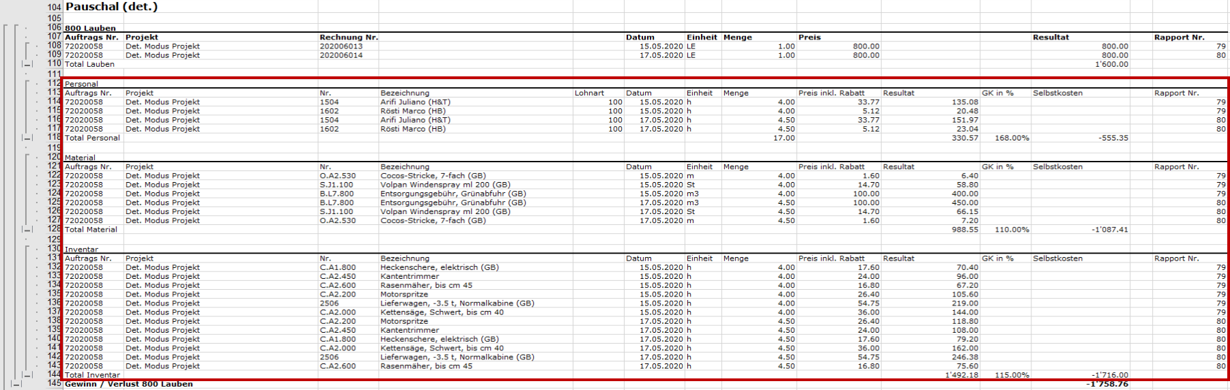Select row header 107
The height and width of the screenshot is (390, 1230).
click(x=54, y=37)
